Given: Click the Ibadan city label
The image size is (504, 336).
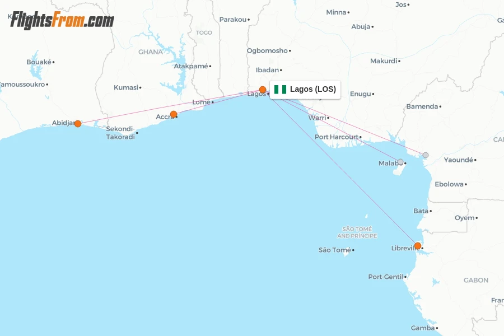Looking at the screenshot, I should [x=267, y=70].
